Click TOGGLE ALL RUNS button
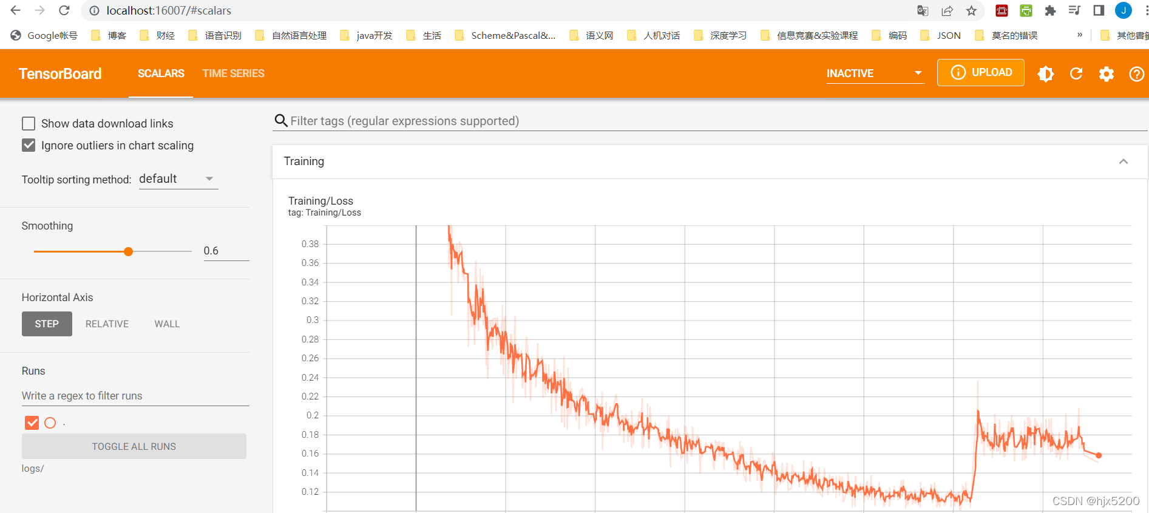 (134, 446)
